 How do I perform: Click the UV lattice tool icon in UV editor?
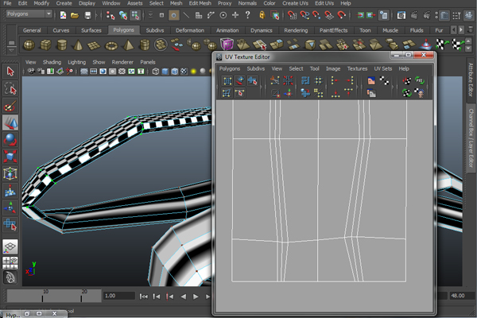(x=227, y=80)
